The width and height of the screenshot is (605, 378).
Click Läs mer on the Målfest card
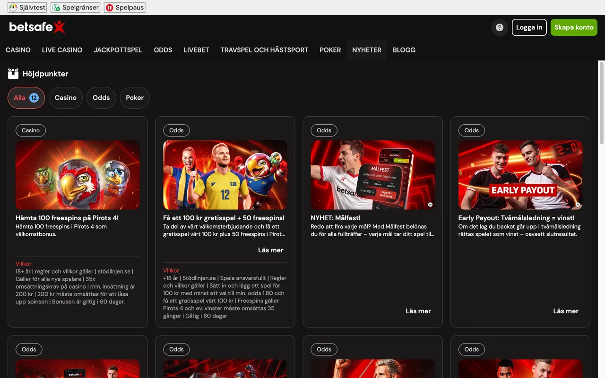418,311
